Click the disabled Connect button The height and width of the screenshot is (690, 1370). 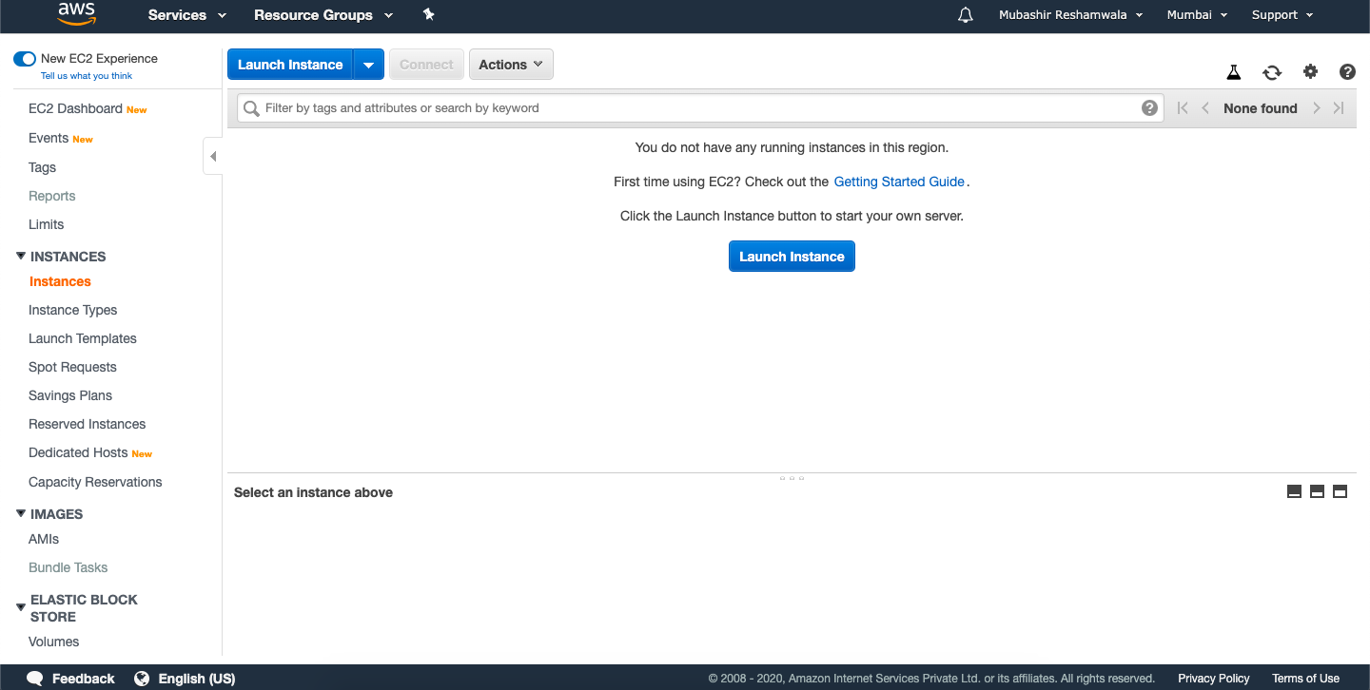coord(426,65)
